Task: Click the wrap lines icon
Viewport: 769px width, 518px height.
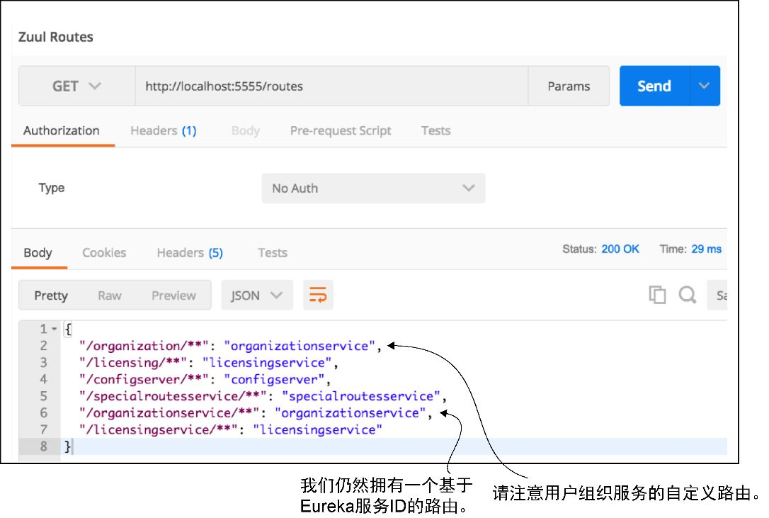Action: click(x=318, y=295)
